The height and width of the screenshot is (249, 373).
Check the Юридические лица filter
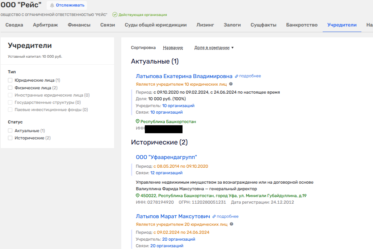point(10,80)
